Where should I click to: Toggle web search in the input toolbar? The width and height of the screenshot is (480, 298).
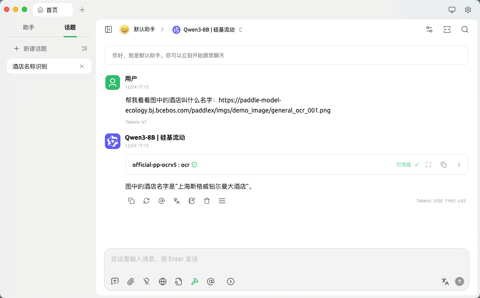(163, 281)
